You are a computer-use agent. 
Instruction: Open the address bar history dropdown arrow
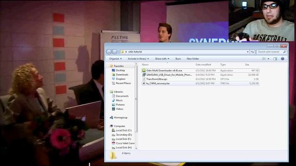(x=248, y=52)
